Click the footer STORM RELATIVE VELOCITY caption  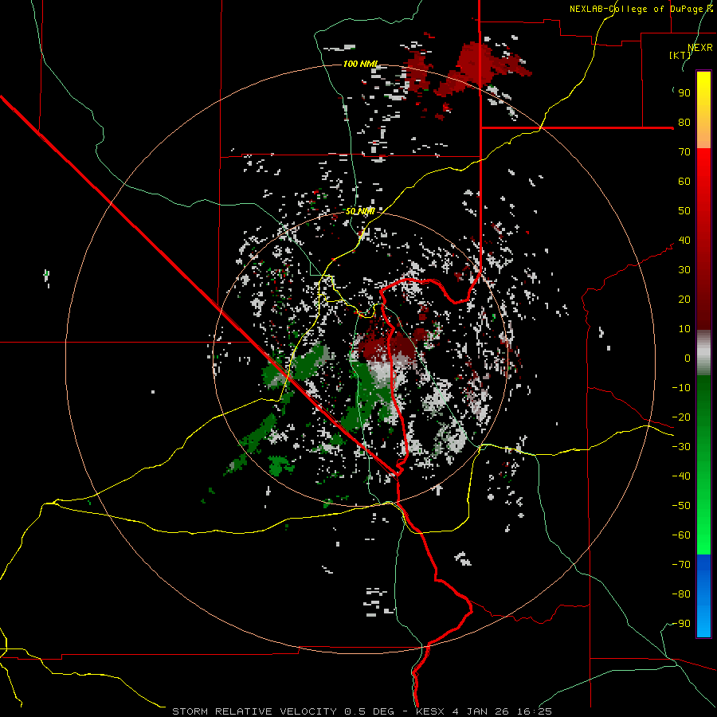pyautogui.click(x=362, y=711)
